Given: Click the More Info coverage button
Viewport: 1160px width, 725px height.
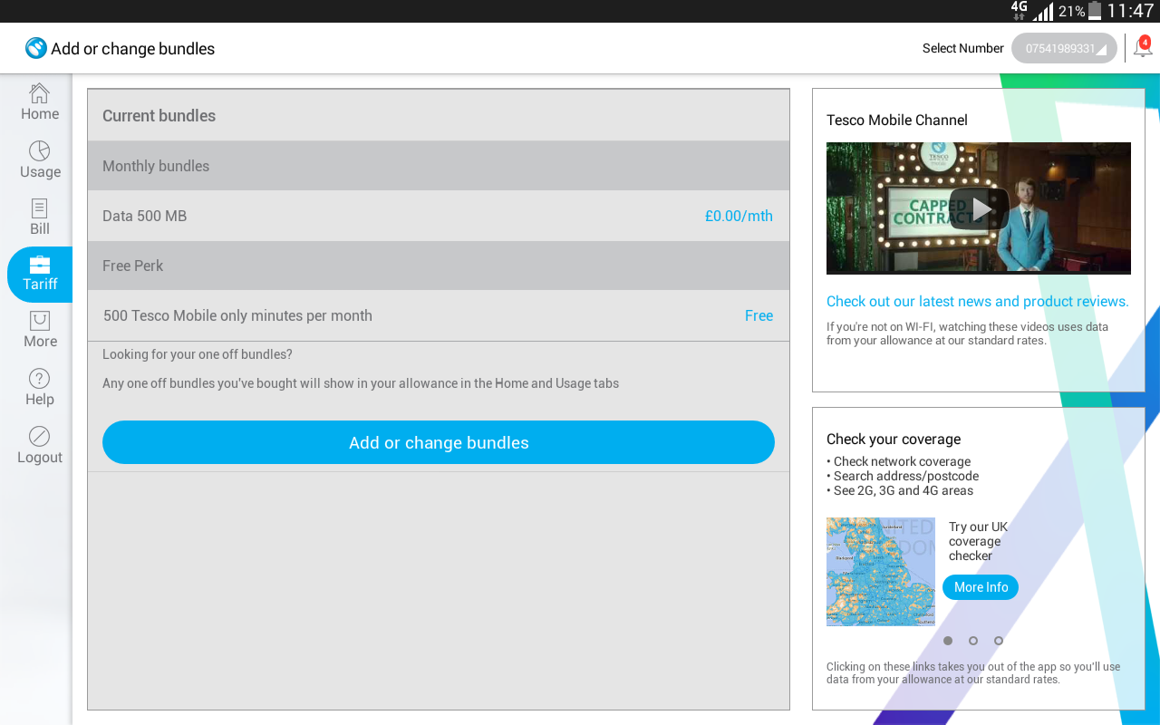Looking at the screenshot, I should pyautogui.click(x=980, y=586).
